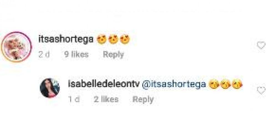Click the last kissing face emoji
Viewport: 277px width, 122px height.
[x=237, y=84]
